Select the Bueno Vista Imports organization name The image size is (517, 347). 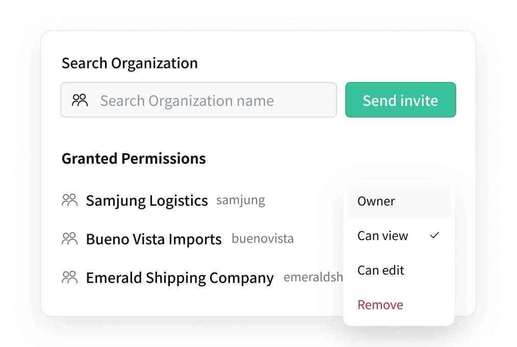click(x=153, y=239)
